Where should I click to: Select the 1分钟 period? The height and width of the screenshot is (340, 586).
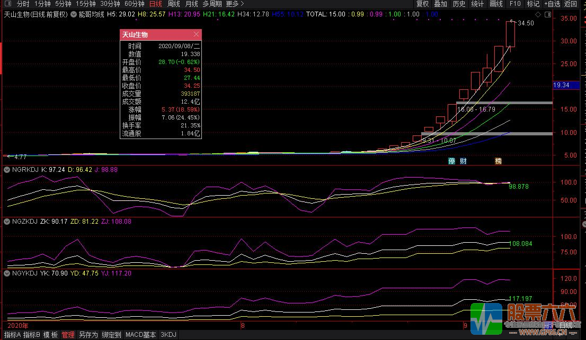click(x=42, y=4)
